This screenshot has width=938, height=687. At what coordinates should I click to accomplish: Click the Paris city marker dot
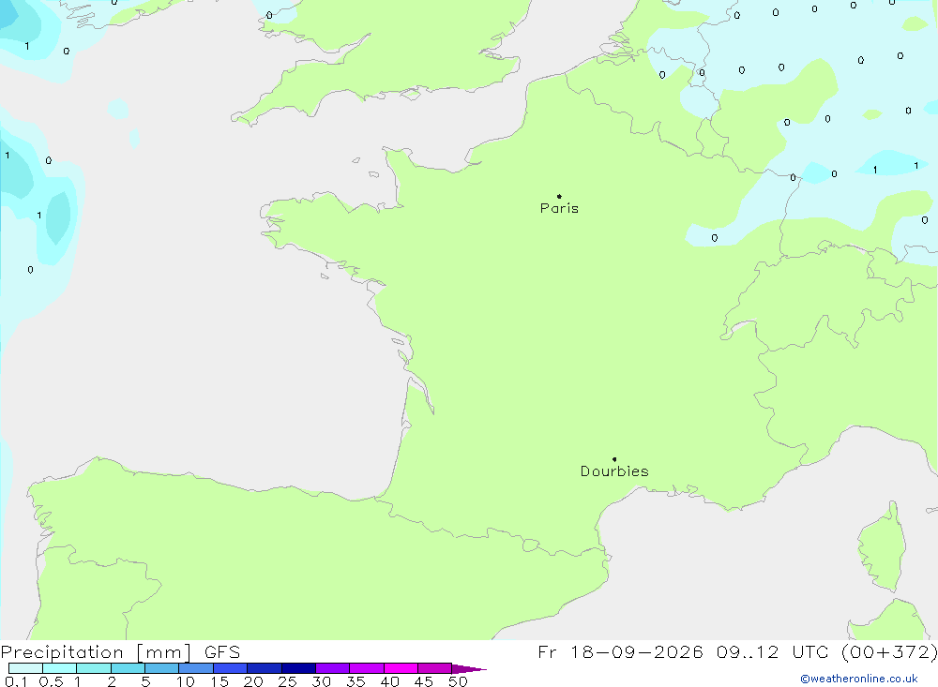point(559,196)
